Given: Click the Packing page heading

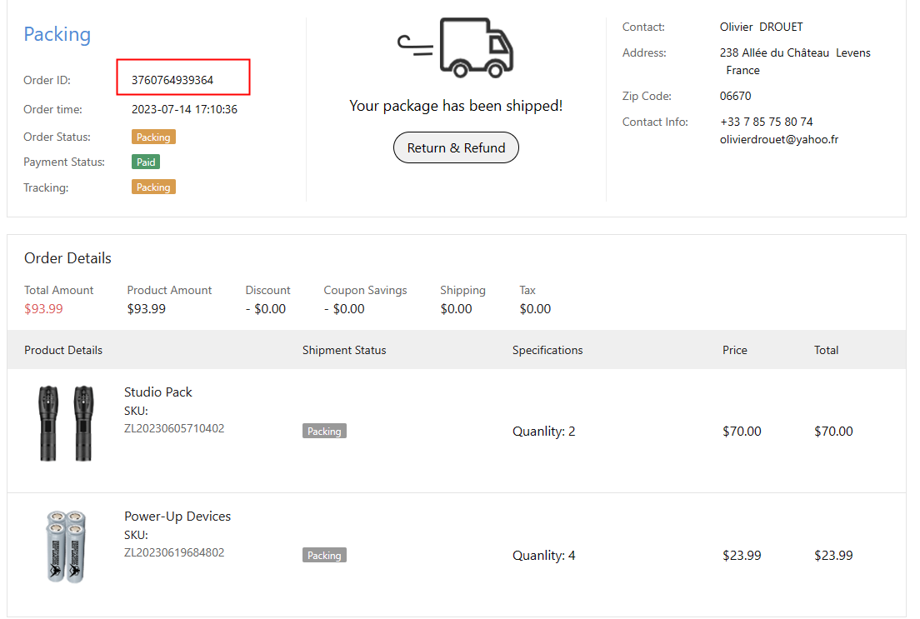Looking at the screenshot, I should pyautogui.click(x=57, y=34).
